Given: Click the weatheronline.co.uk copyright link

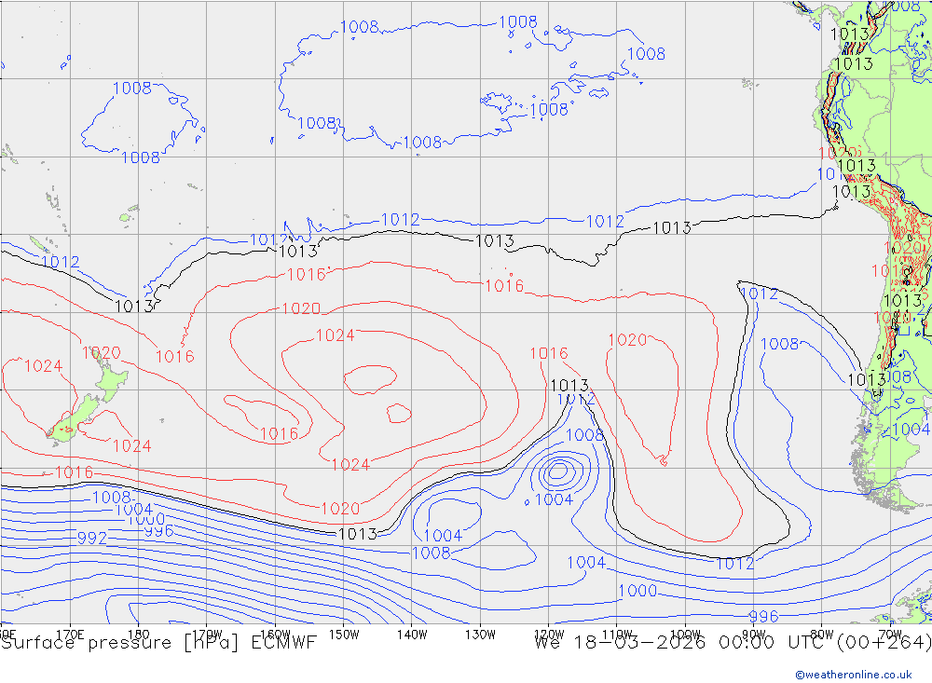Looking at the screenshot, I should click(854, 675).
